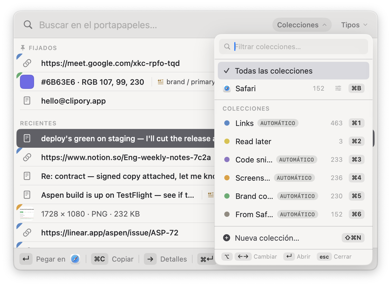The width and height of the screenshot is (391, 286).
Task: Open Safari collection settings sliders icon
Action: pos(338,88)
